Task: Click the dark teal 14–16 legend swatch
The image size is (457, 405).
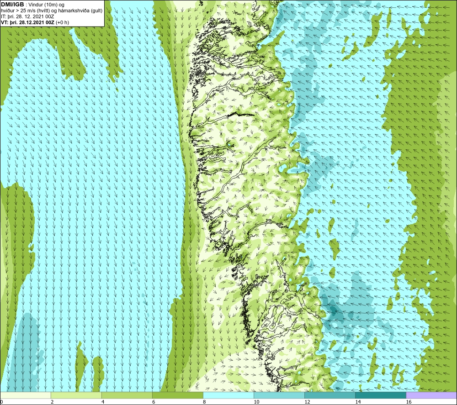Action: point(381,395)
